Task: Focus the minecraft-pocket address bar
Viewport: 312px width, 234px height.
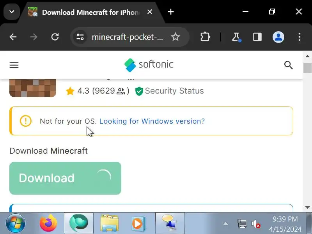Action: [x=128, y=37]
